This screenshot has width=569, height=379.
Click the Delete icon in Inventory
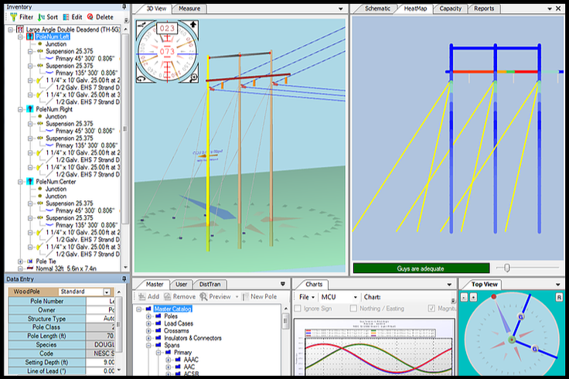pos(91,16)
